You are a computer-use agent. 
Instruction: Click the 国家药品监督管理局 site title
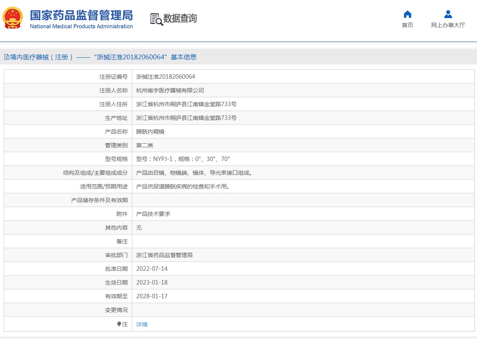pos(81,15)
